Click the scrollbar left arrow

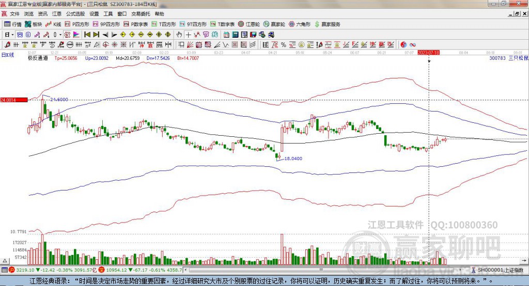coord(185,270)
